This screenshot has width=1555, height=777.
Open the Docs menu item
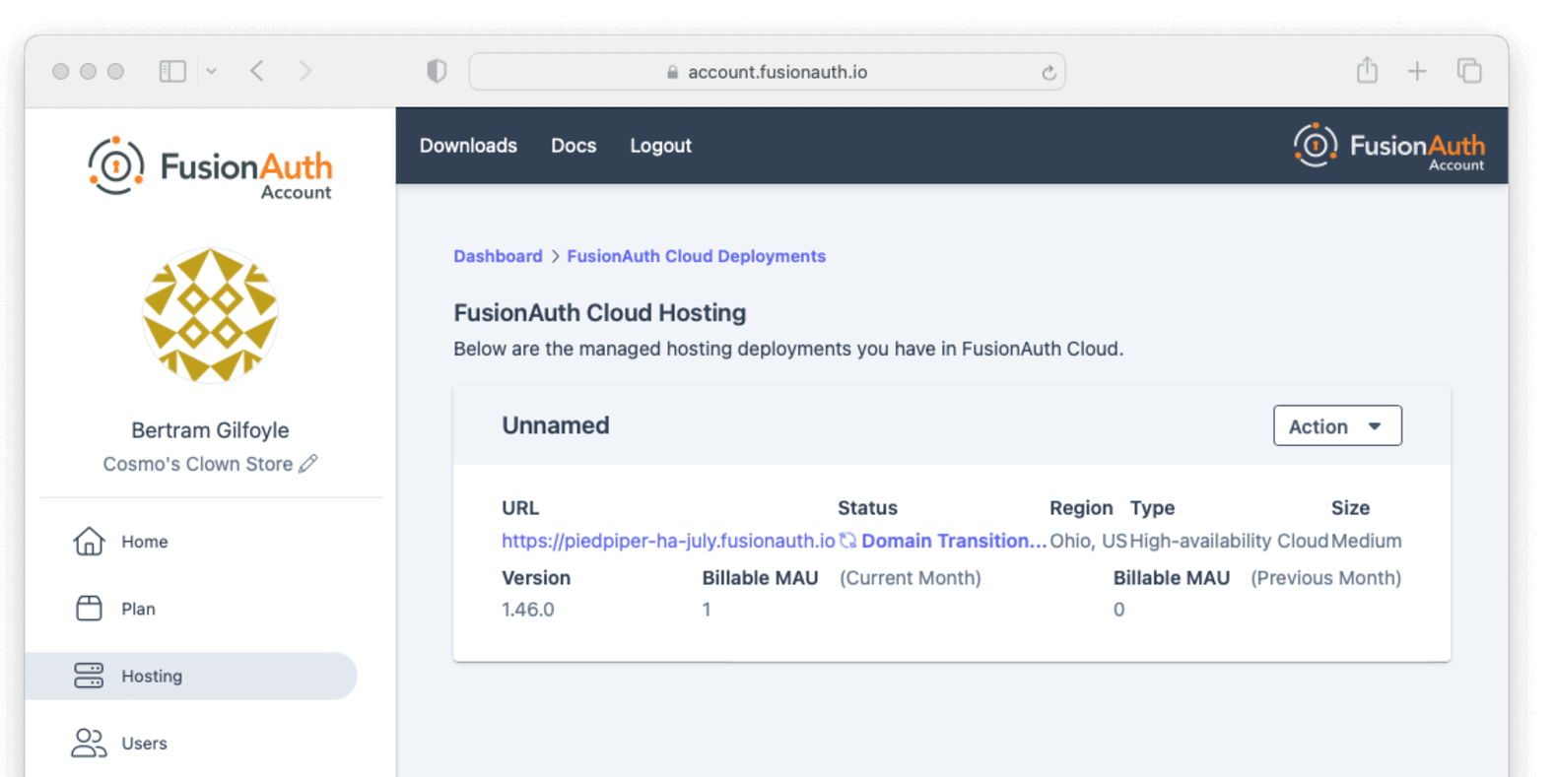pyautogui.click(x=574, y=146)
